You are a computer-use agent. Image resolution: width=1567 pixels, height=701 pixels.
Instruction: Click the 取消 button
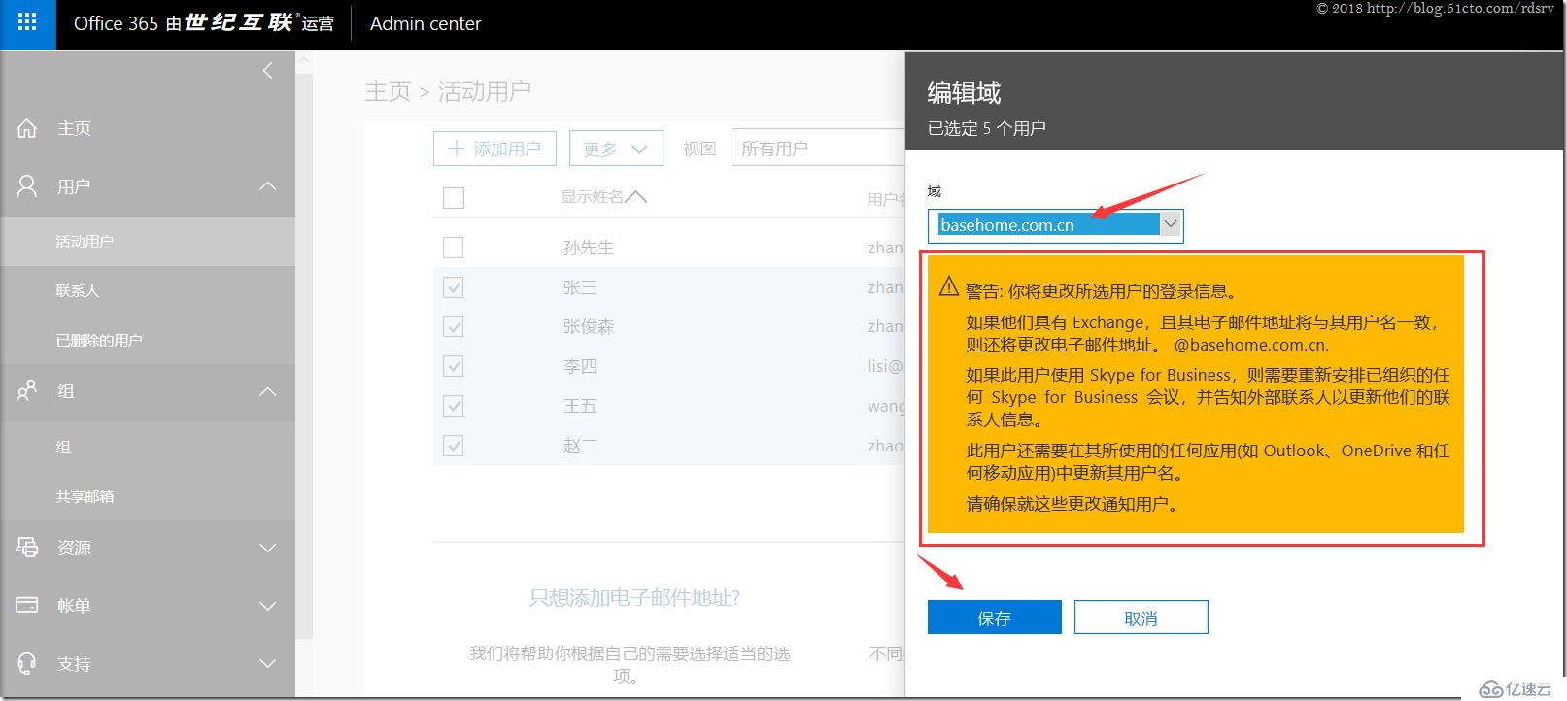(x=1141, y=618)
